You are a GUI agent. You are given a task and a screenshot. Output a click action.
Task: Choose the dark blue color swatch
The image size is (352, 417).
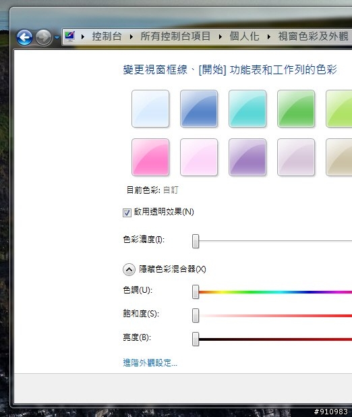199,109
